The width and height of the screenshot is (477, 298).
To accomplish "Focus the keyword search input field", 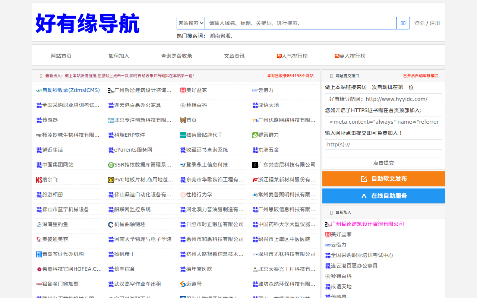I will (x=300, y=23).
